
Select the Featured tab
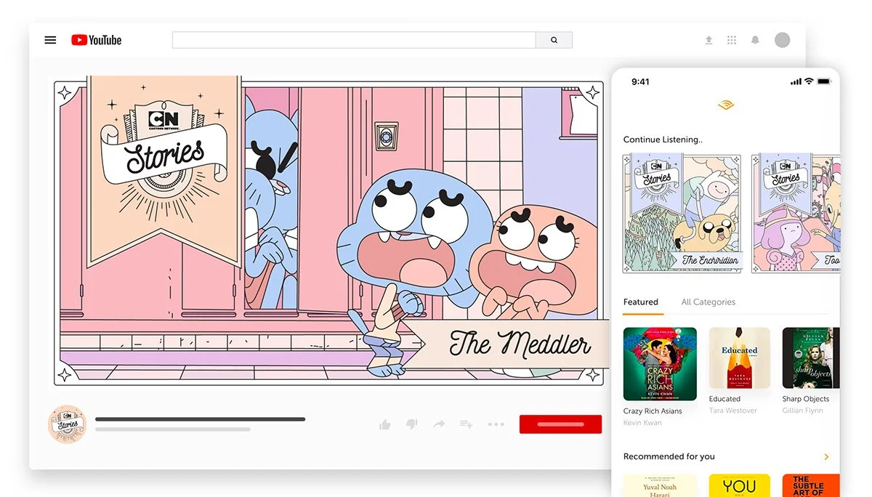[x=641, y=302]
